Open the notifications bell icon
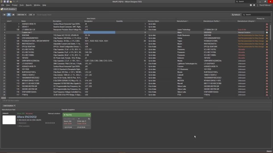The height and width of the screenshot is (153, 273). pyautogui.click(x=254, y=5)
